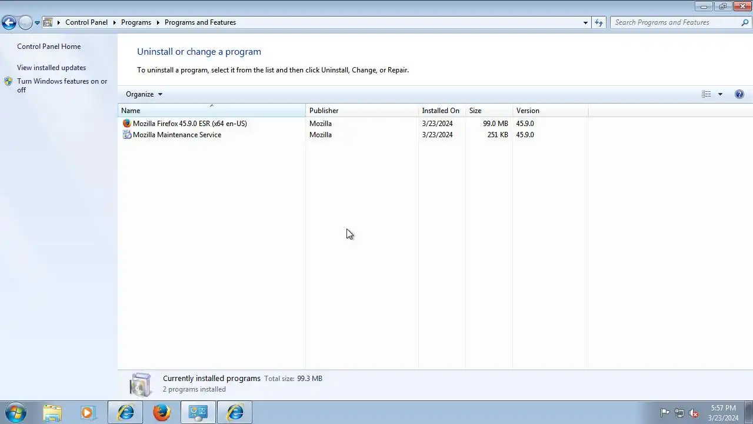Screen dimensions: 753x424
Task: Open the address bar history dropdown
Action: pyautogui.click(x=585, y=22)
